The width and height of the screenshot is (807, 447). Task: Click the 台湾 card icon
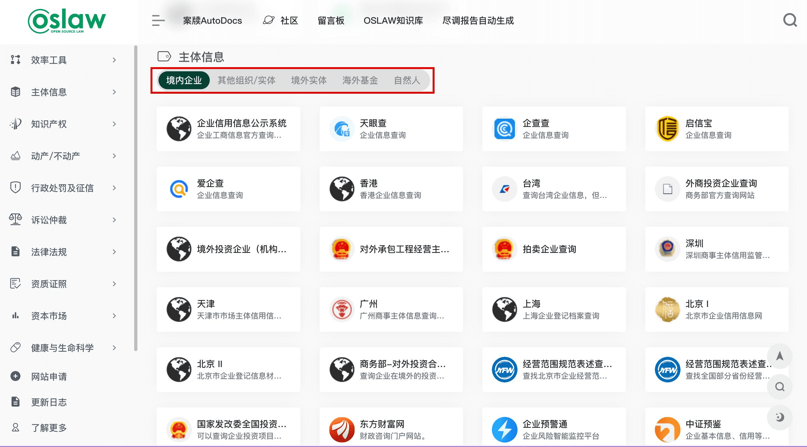click(x=504, y=189)
